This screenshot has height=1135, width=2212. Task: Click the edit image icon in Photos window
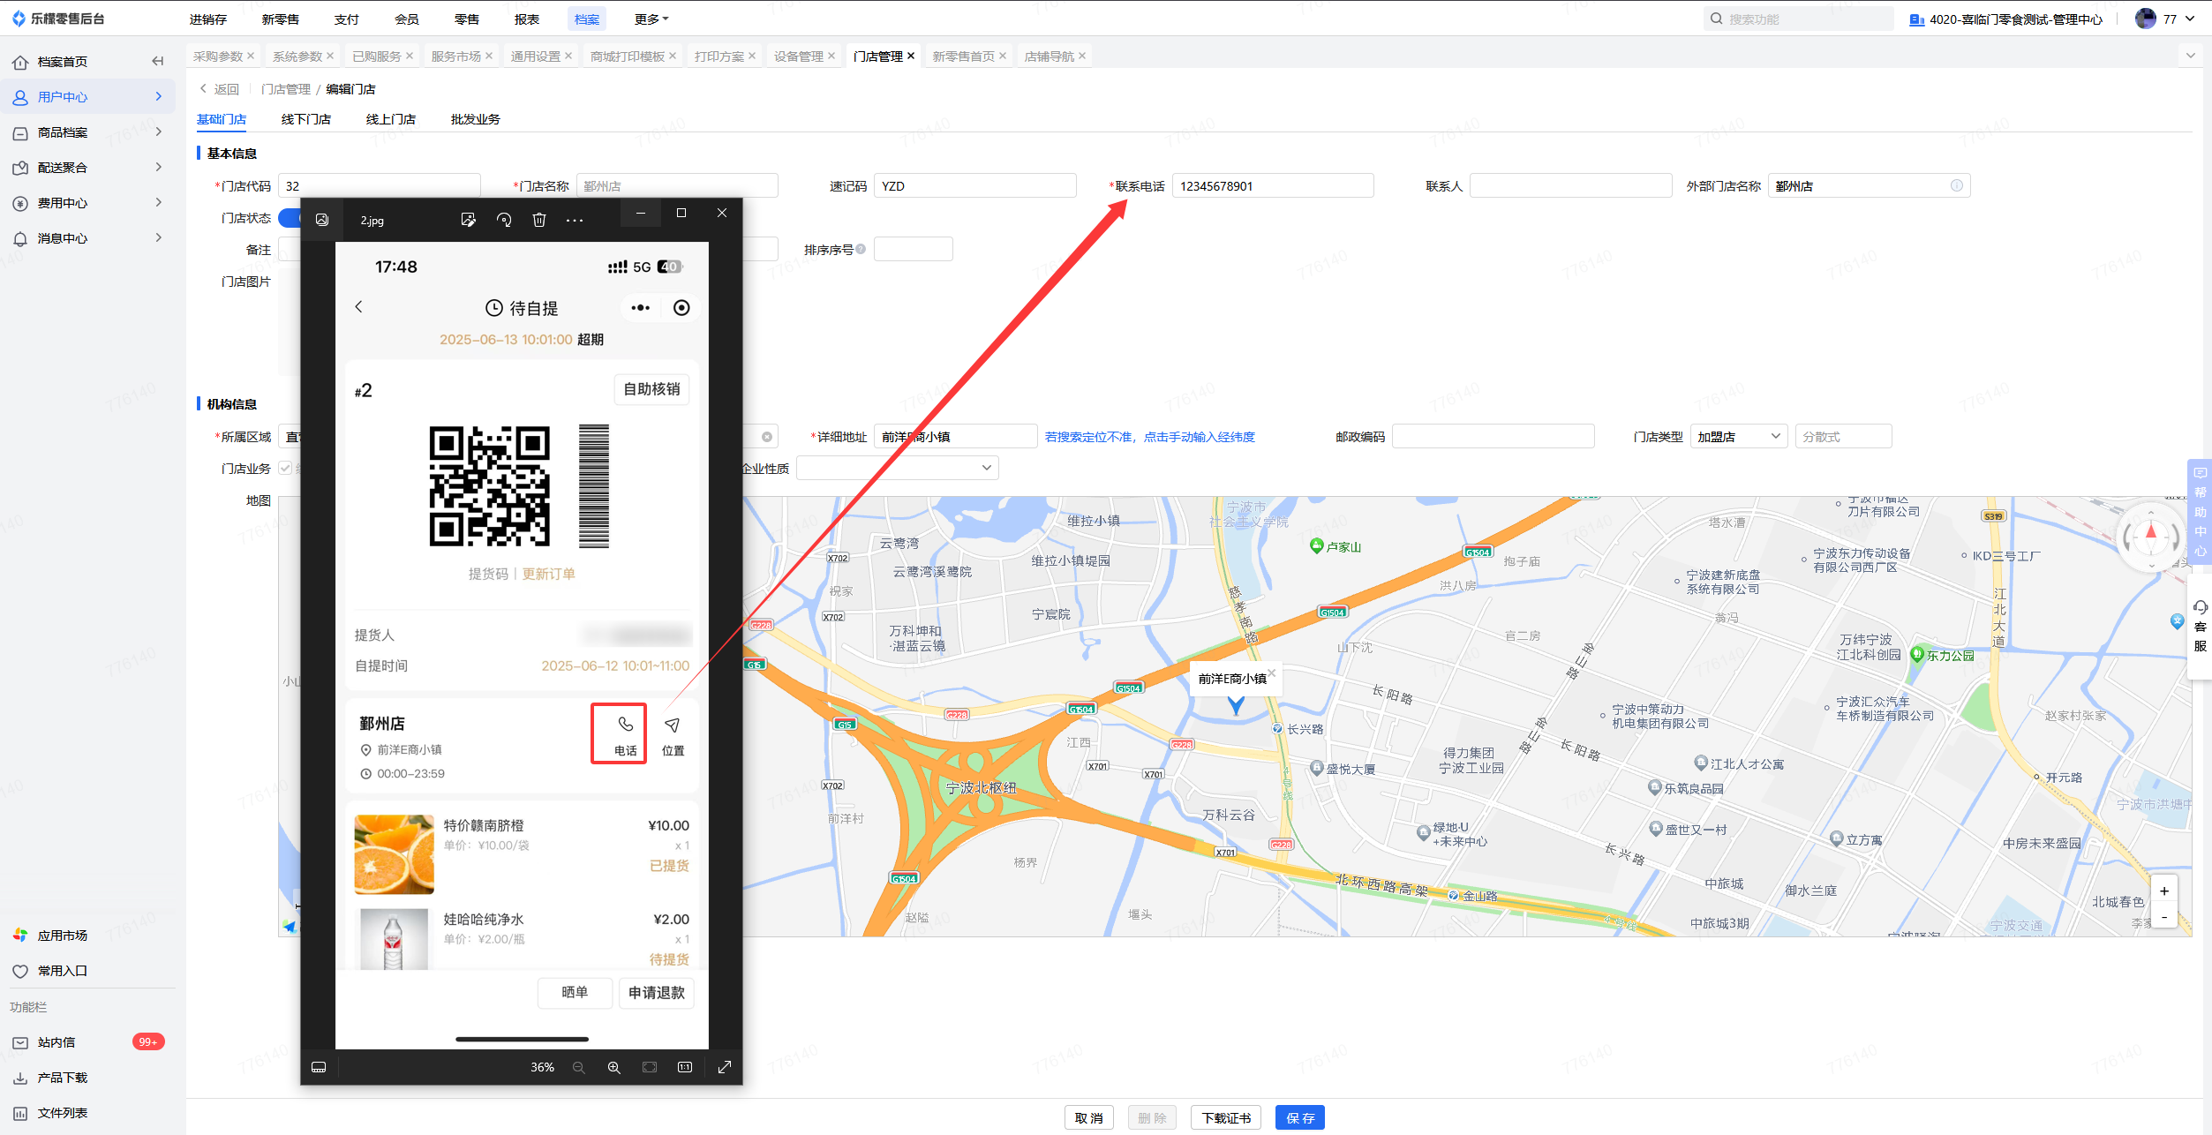[x=469, y=220]
